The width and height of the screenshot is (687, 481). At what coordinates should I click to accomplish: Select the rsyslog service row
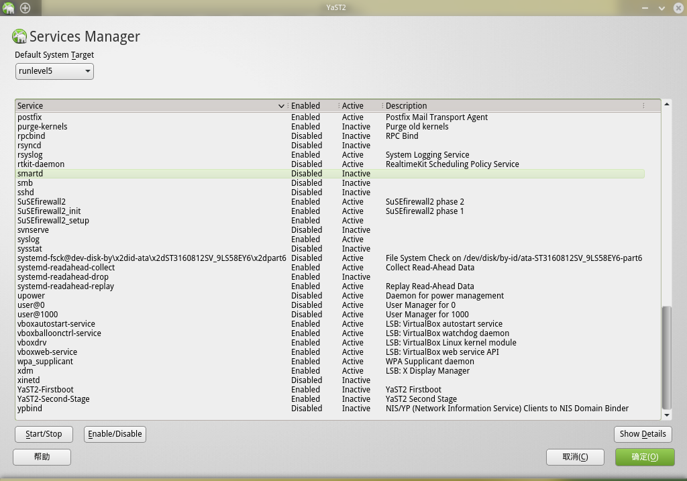click(330, 155)
